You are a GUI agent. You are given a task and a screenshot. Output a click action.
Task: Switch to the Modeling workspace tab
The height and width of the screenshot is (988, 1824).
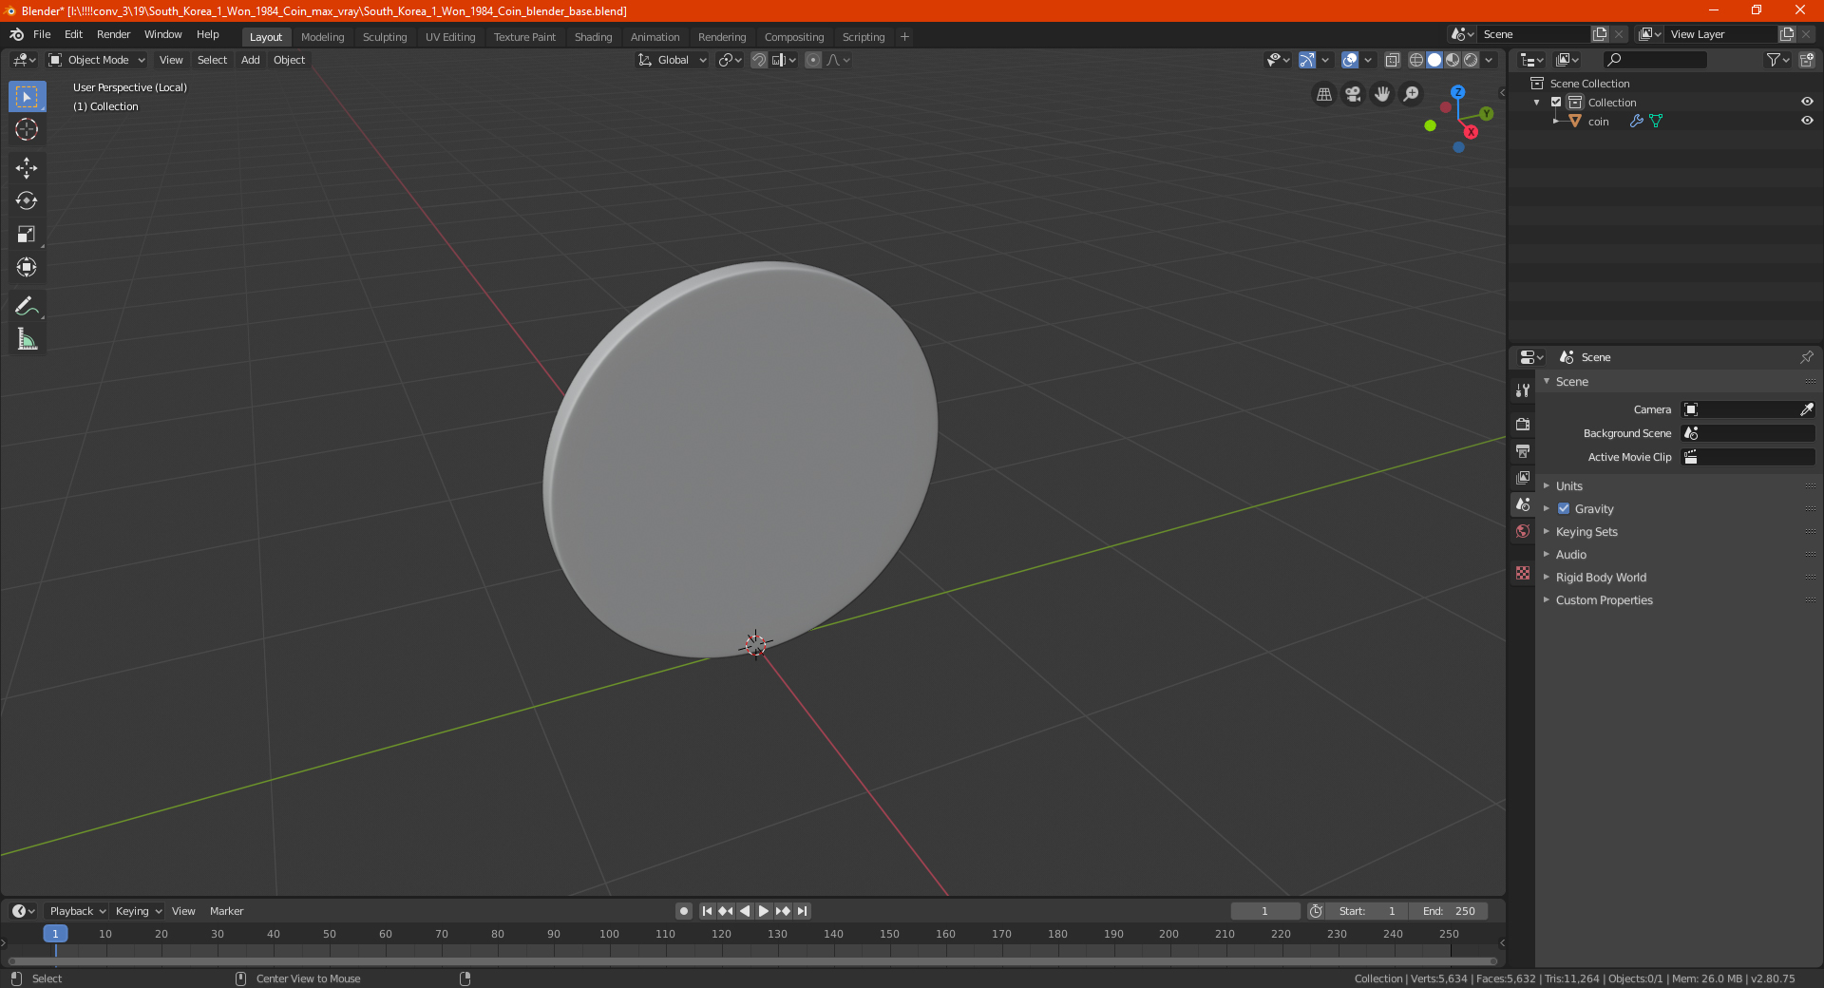coord(322,37)
